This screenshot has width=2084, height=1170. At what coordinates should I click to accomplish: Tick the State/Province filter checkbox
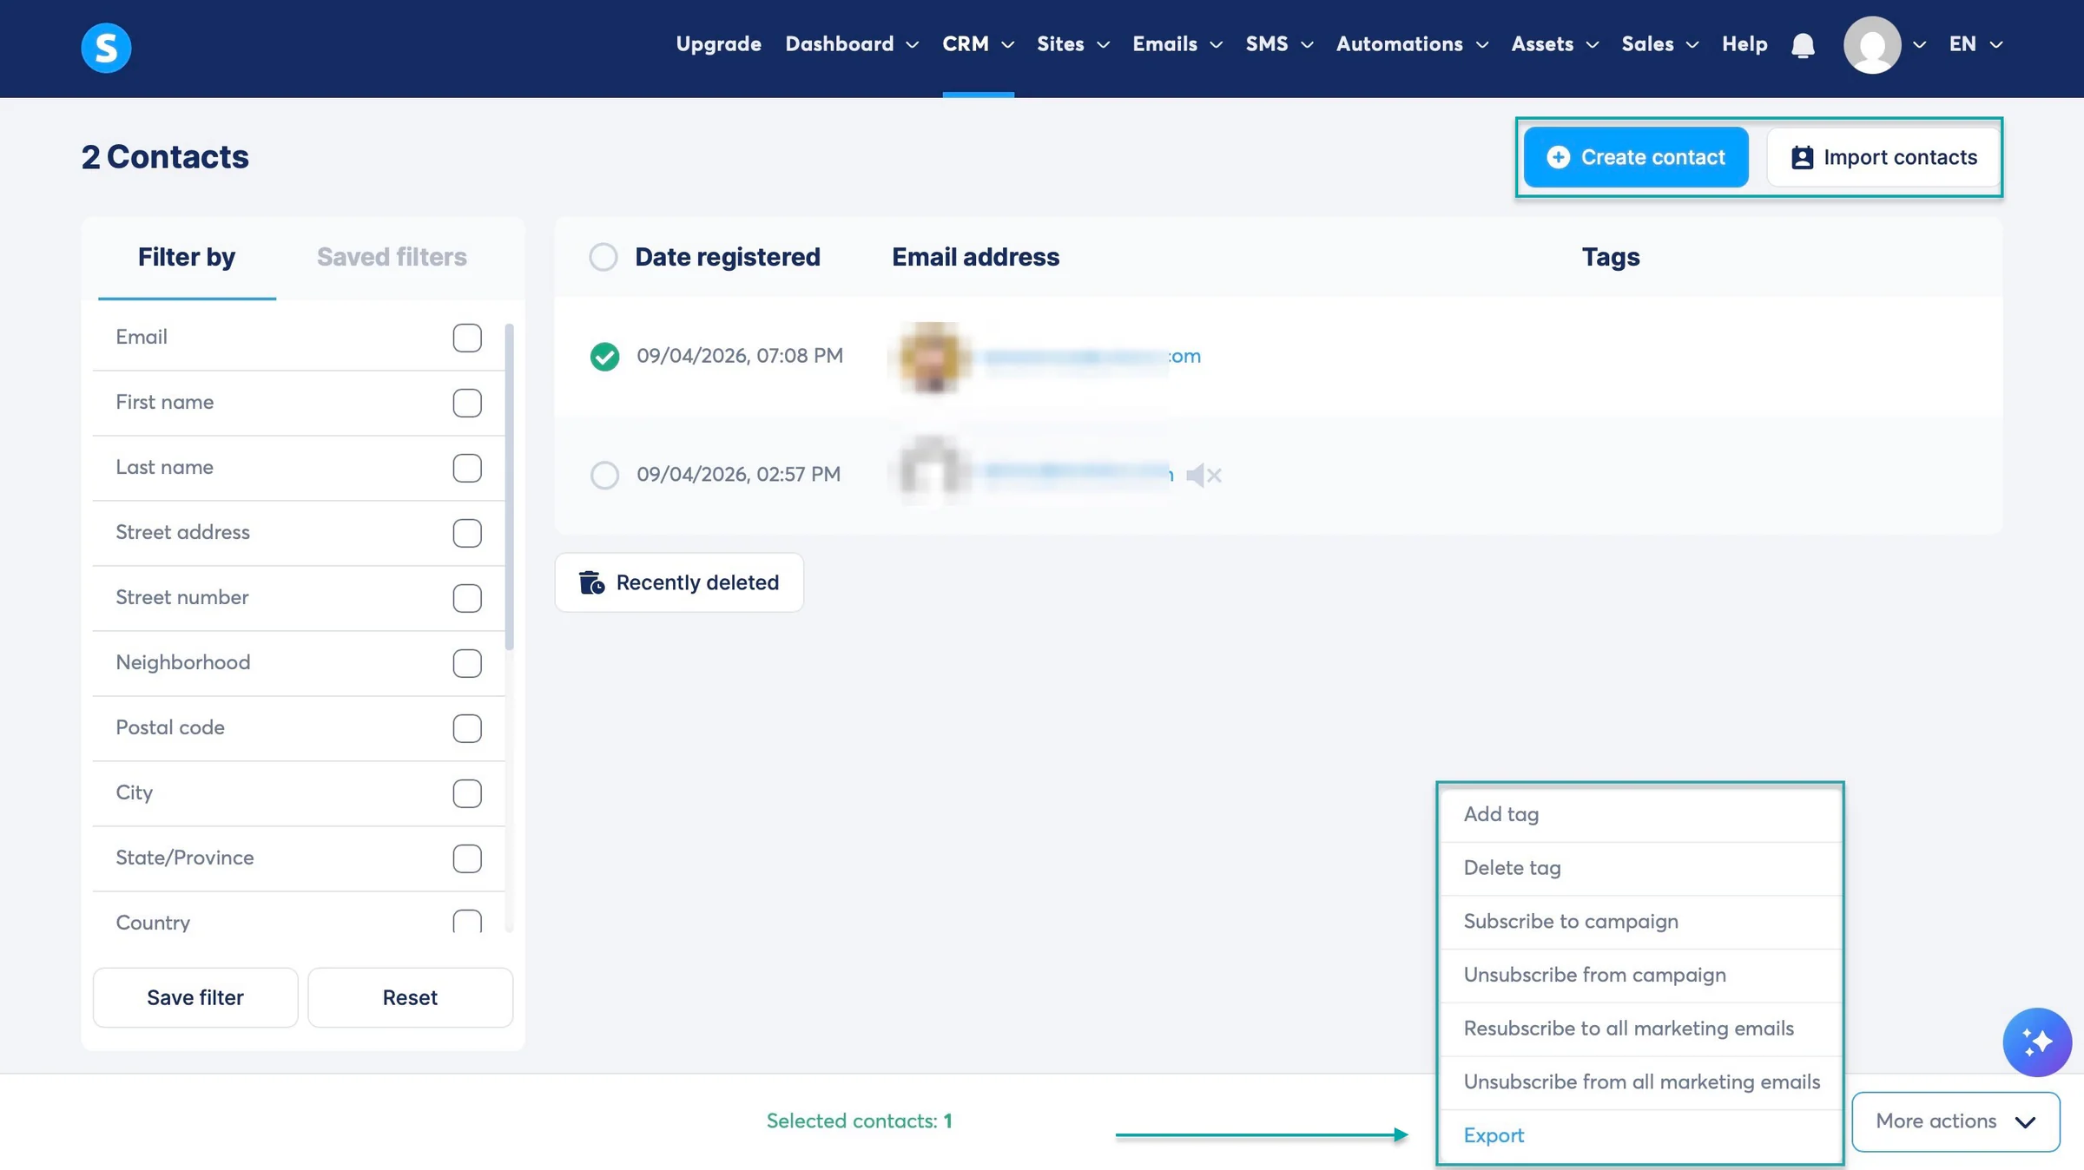[x=467, y=858]
